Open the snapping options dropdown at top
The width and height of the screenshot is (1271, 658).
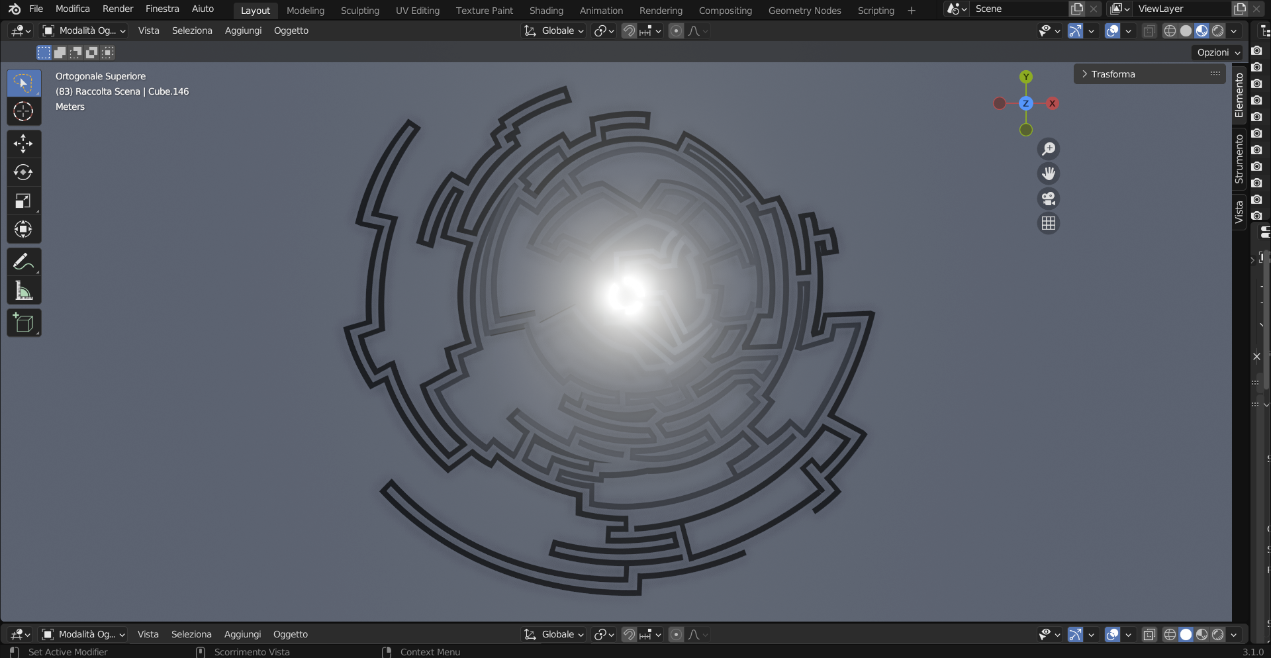(651, 30)
